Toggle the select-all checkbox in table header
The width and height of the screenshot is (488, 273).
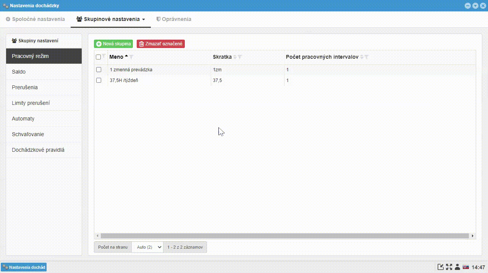tap(99, 57)
